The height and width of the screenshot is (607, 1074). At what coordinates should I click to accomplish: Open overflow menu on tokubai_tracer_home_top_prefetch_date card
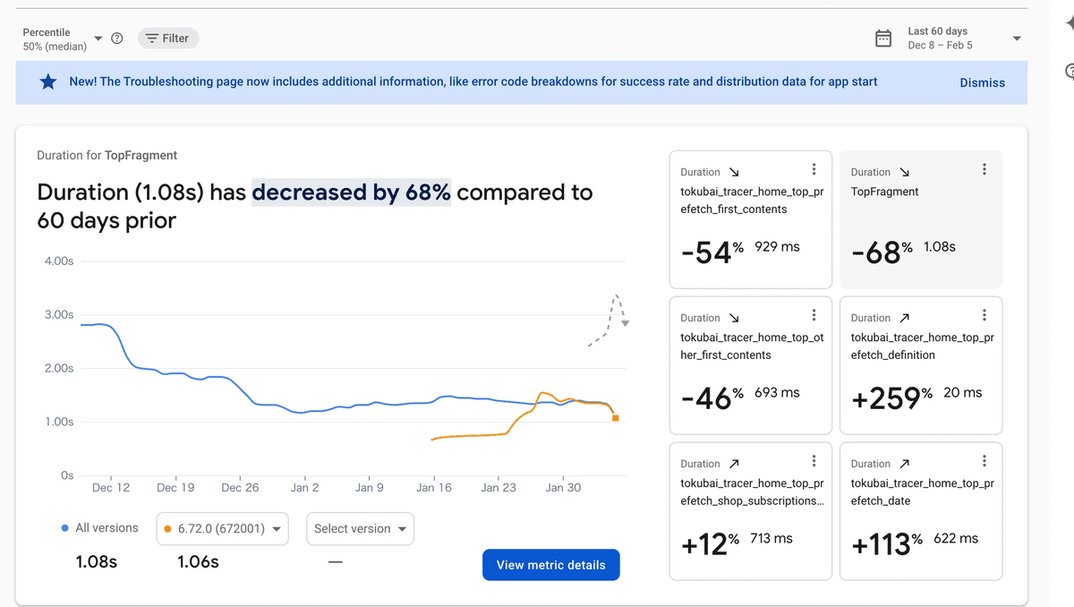click(984, 460)
